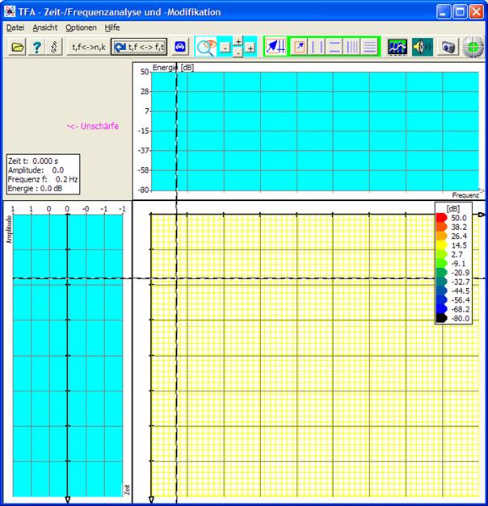This screenshot has height=506, width=488.
Task: Open the Optionen menu
Action: click(81, 27)
